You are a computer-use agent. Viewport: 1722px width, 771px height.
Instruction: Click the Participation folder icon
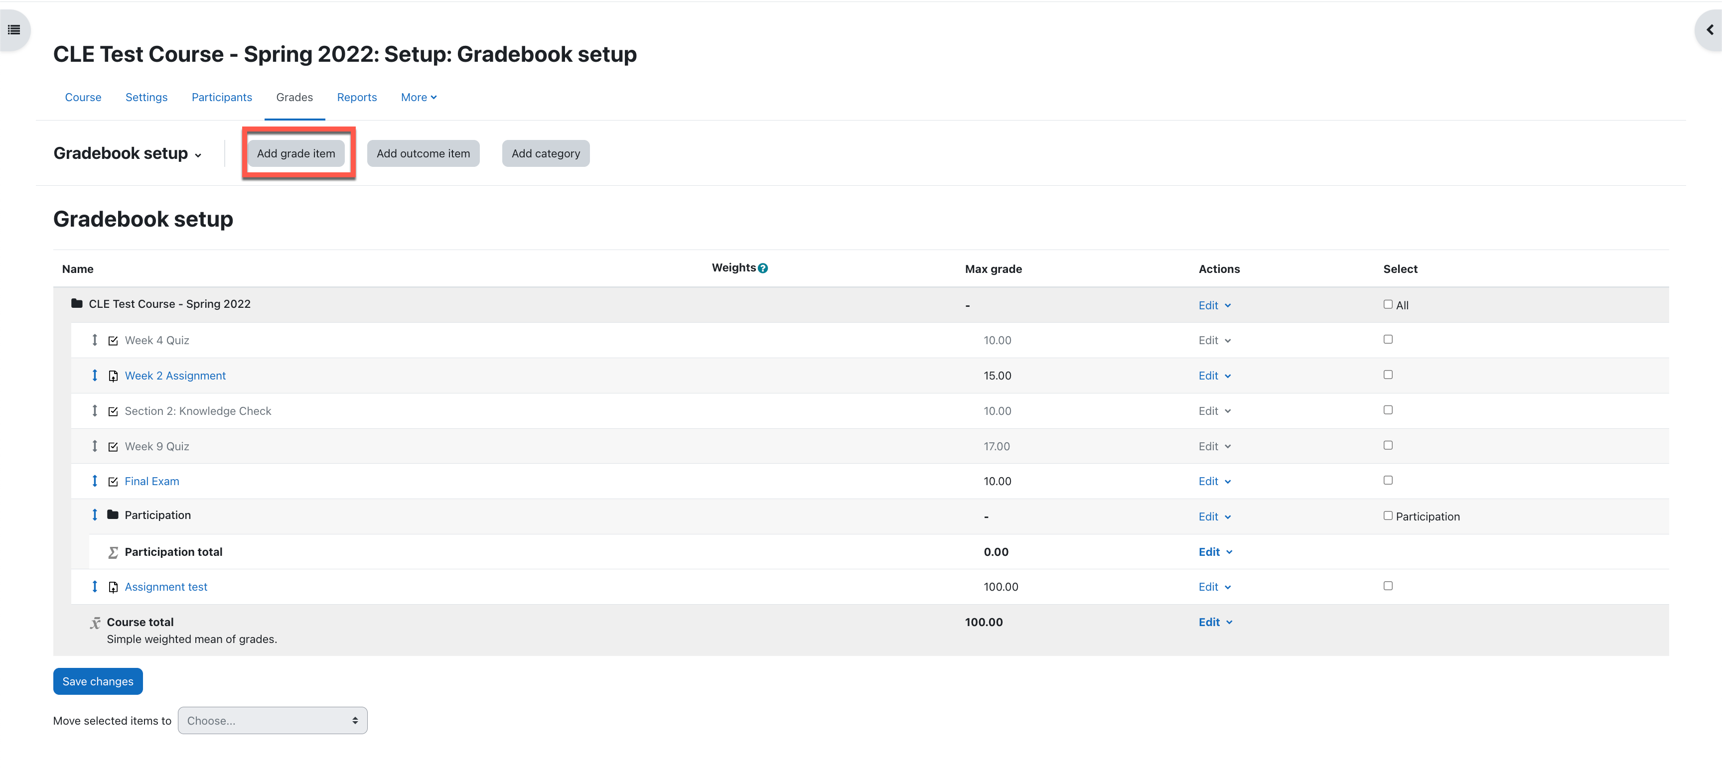[113, 514]
